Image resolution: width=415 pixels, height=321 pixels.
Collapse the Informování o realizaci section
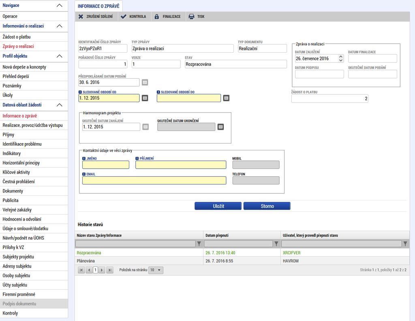60,26
